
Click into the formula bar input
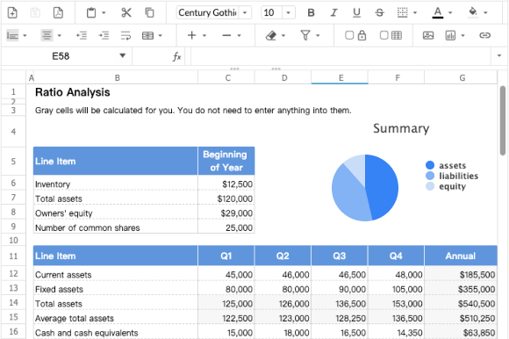coord(341,56)
